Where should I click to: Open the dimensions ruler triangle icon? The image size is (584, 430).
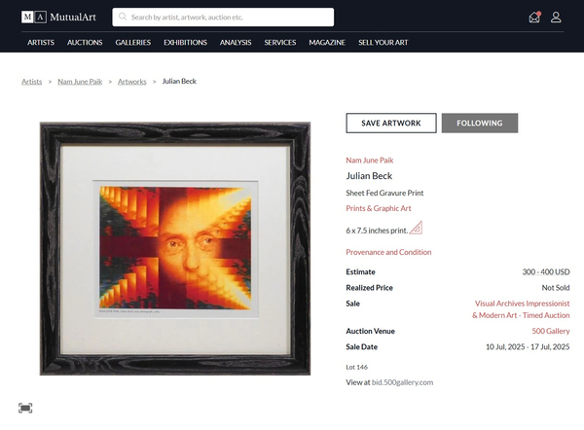[416, 228]
